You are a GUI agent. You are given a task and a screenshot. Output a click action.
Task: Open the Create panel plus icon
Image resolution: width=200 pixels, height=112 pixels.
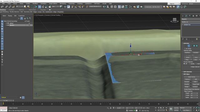coord(183,16)
